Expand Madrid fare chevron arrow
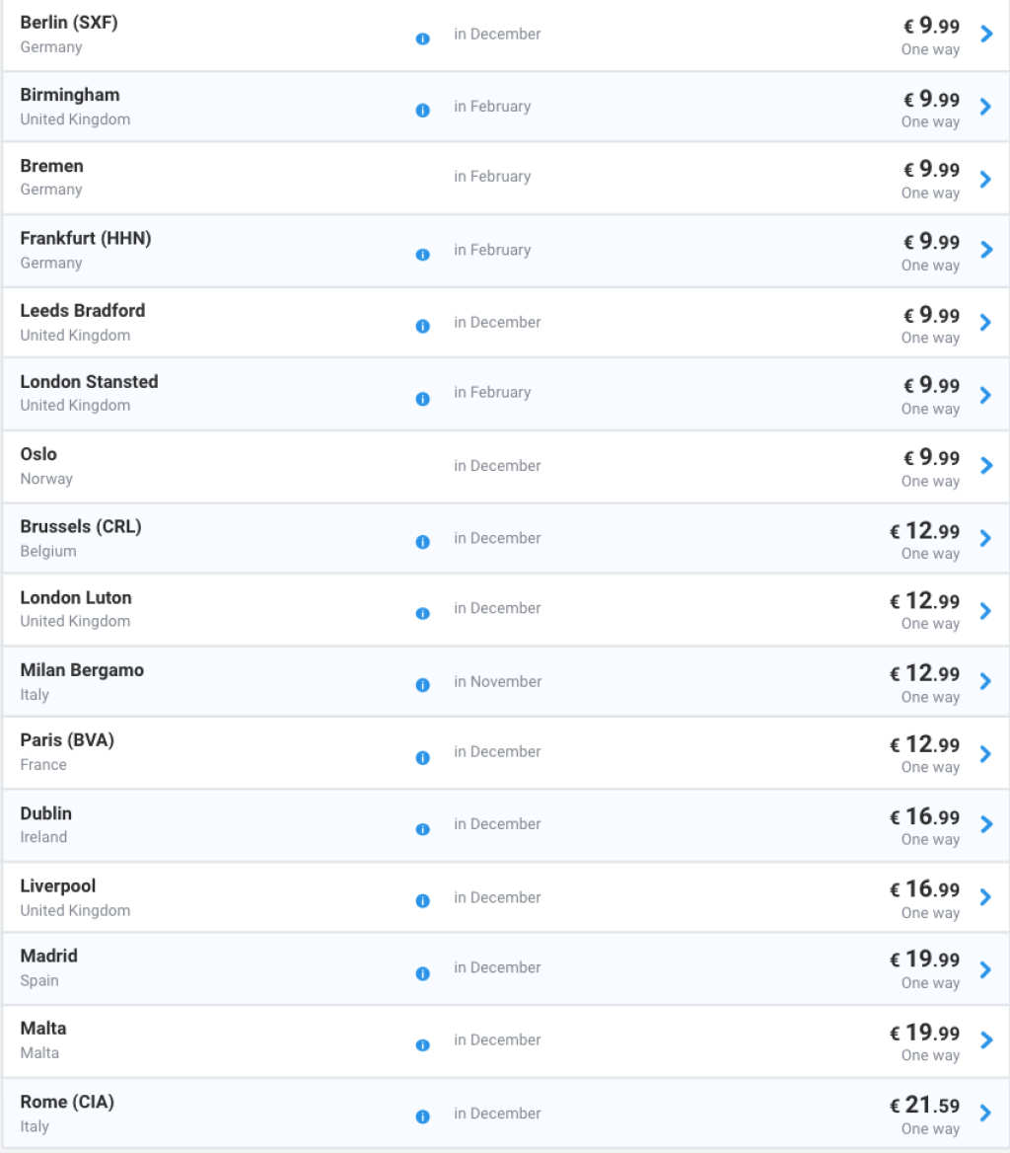The image size is (1010, 1153). pyautogui.click(x=985, y=969)
